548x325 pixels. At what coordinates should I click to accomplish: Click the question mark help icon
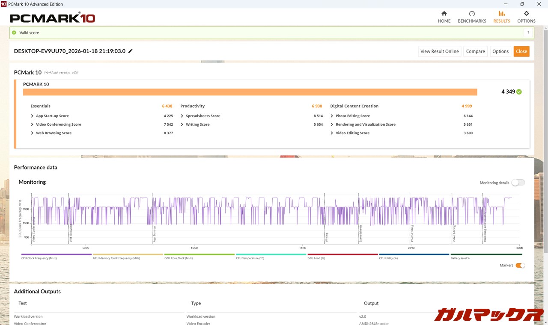pyautogui.click(x=528, y=32)
